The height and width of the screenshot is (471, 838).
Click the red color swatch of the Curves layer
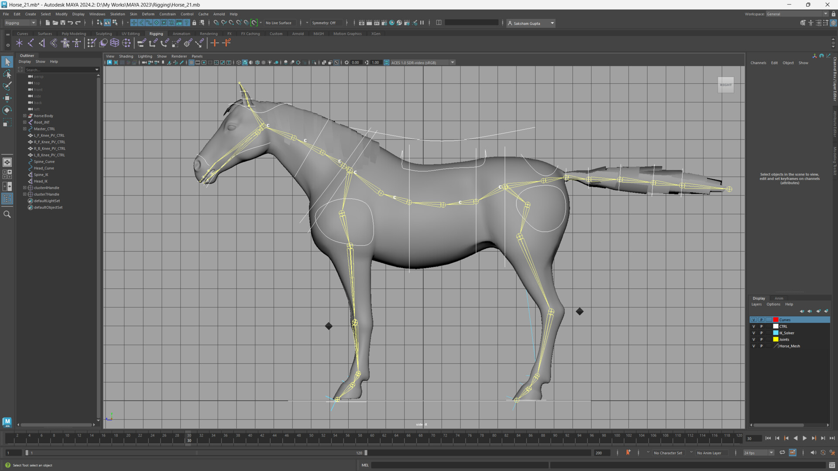coord(776,320)
